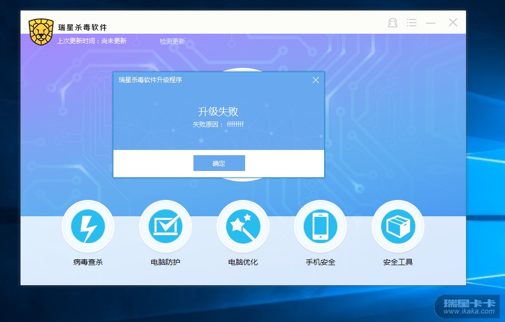The width and height of the screenshot is (505, 322).
Task: Confirm with the 确定 button
Action: [219, 163]
